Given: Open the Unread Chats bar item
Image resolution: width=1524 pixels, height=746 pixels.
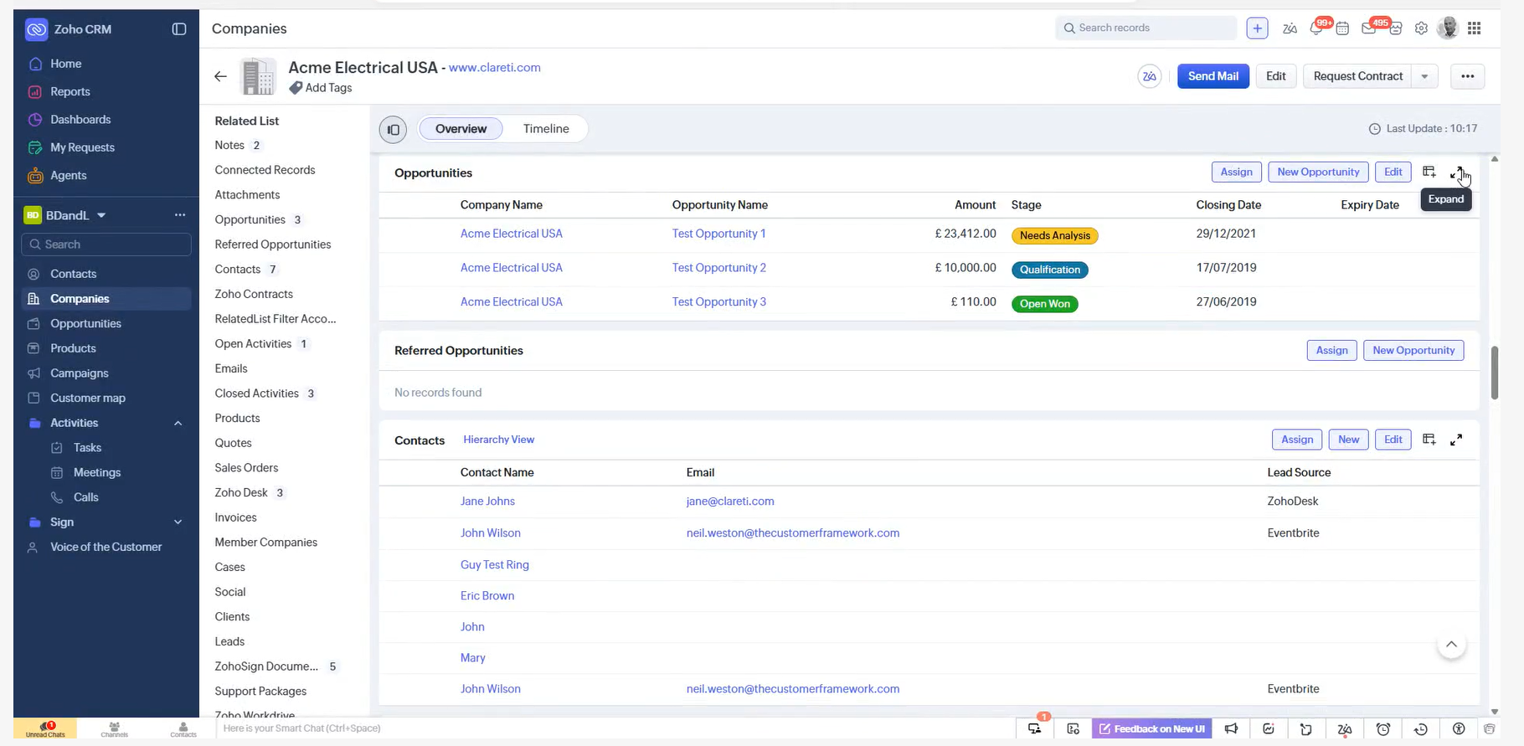Looking at the screenshot, I should [x=45, y=729].
